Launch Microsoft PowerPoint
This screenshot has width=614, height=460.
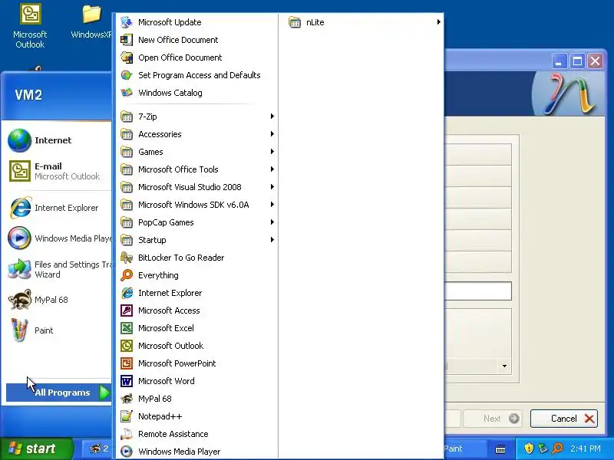coord(197,363)
